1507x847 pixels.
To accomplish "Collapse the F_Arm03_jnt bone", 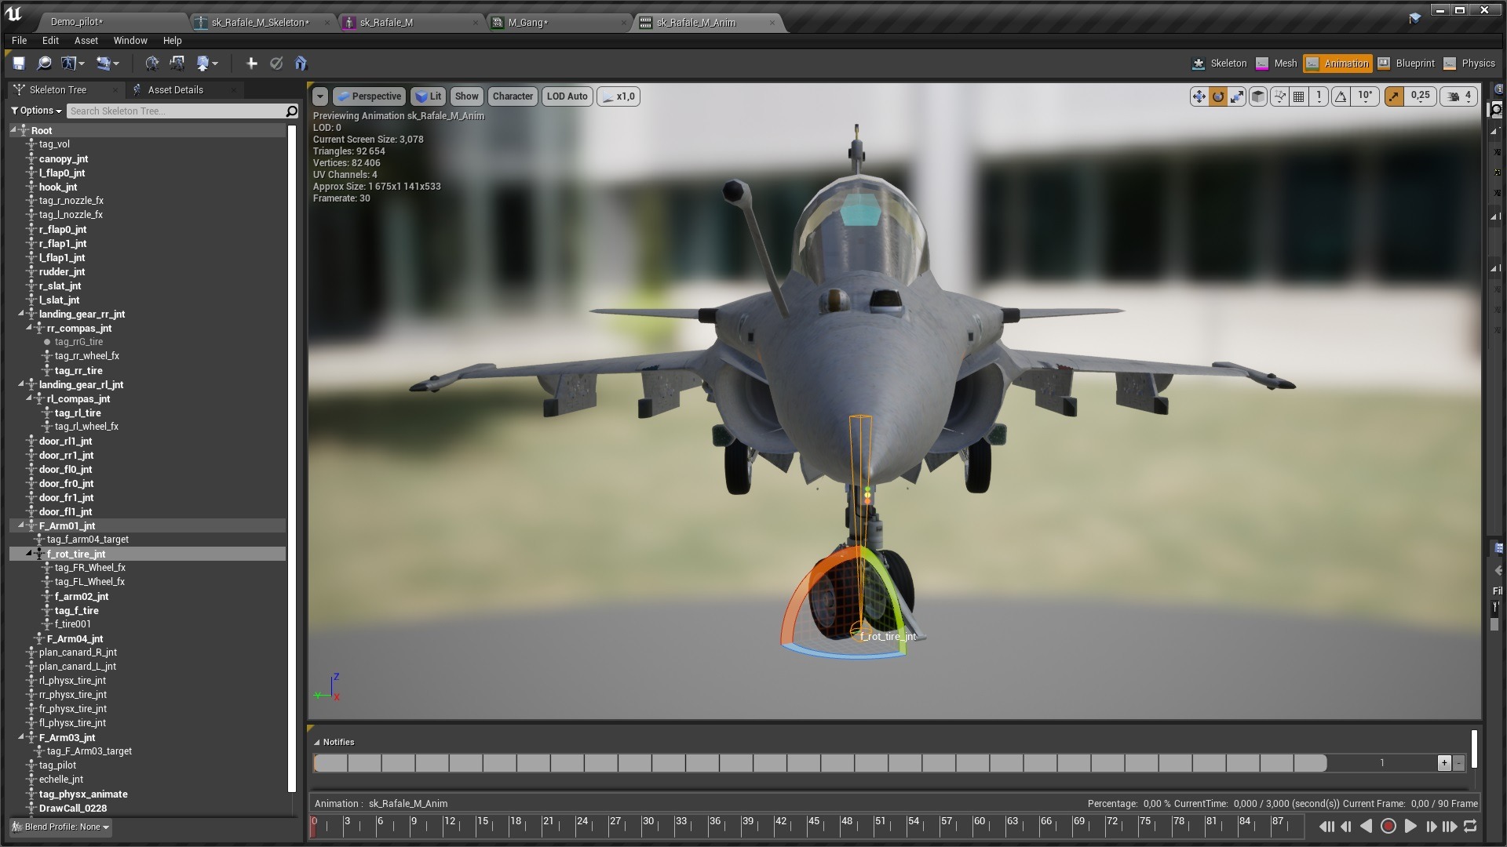I will (21, 737).
